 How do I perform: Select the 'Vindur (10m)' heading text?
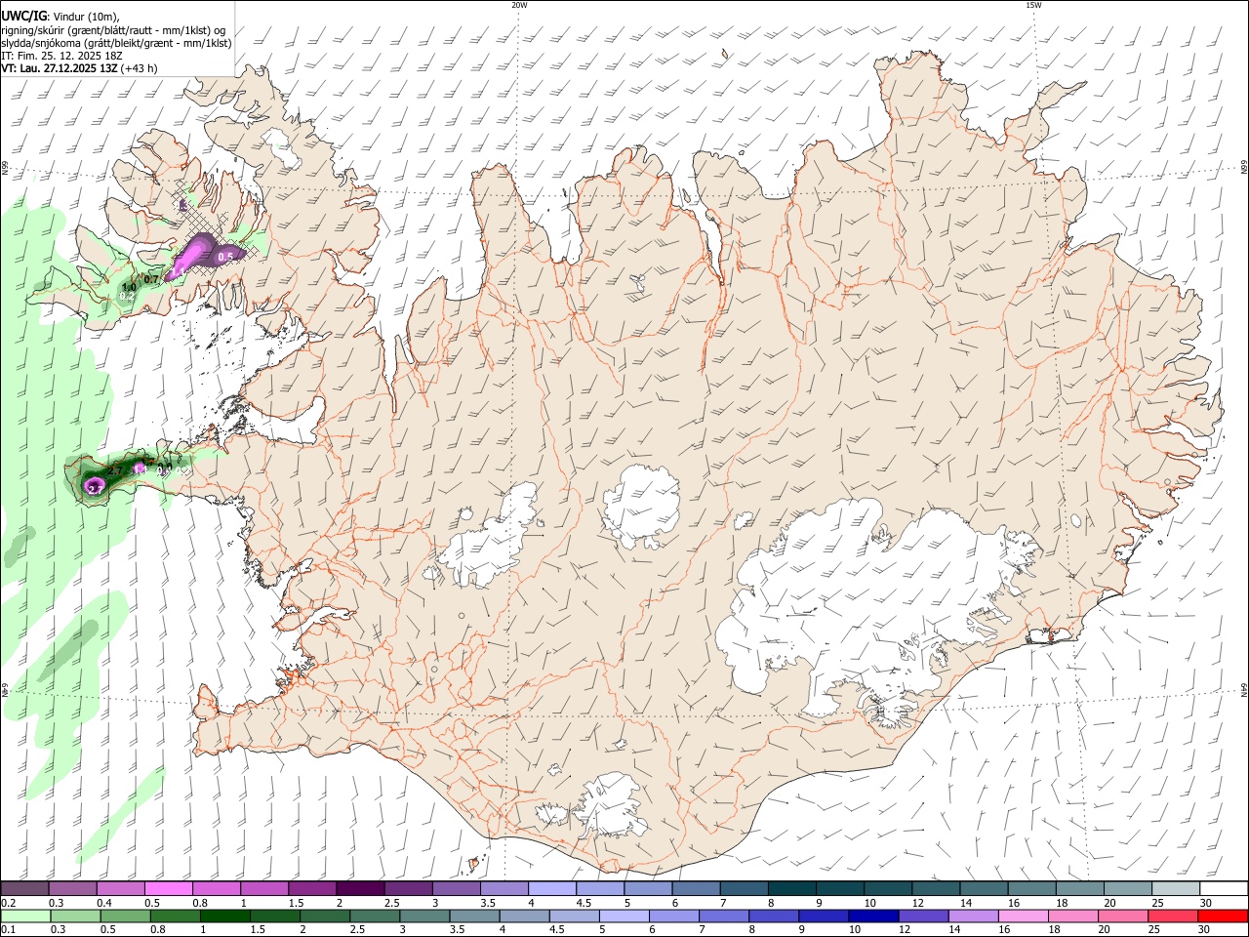pyautogui.click(x=84, y=16)
